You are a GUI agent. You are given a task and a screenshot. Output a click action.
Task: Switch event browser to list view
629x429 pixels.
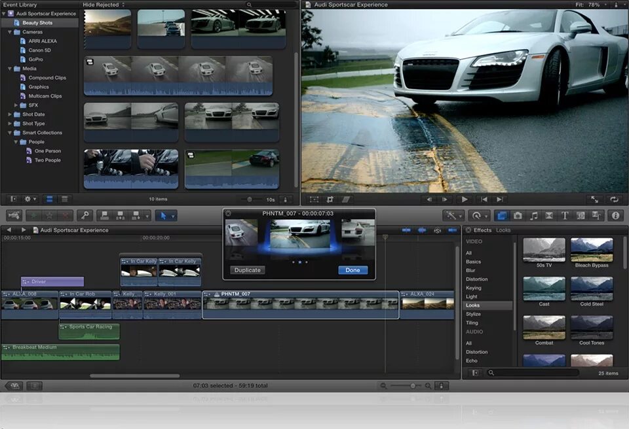[x=65, y=199]
